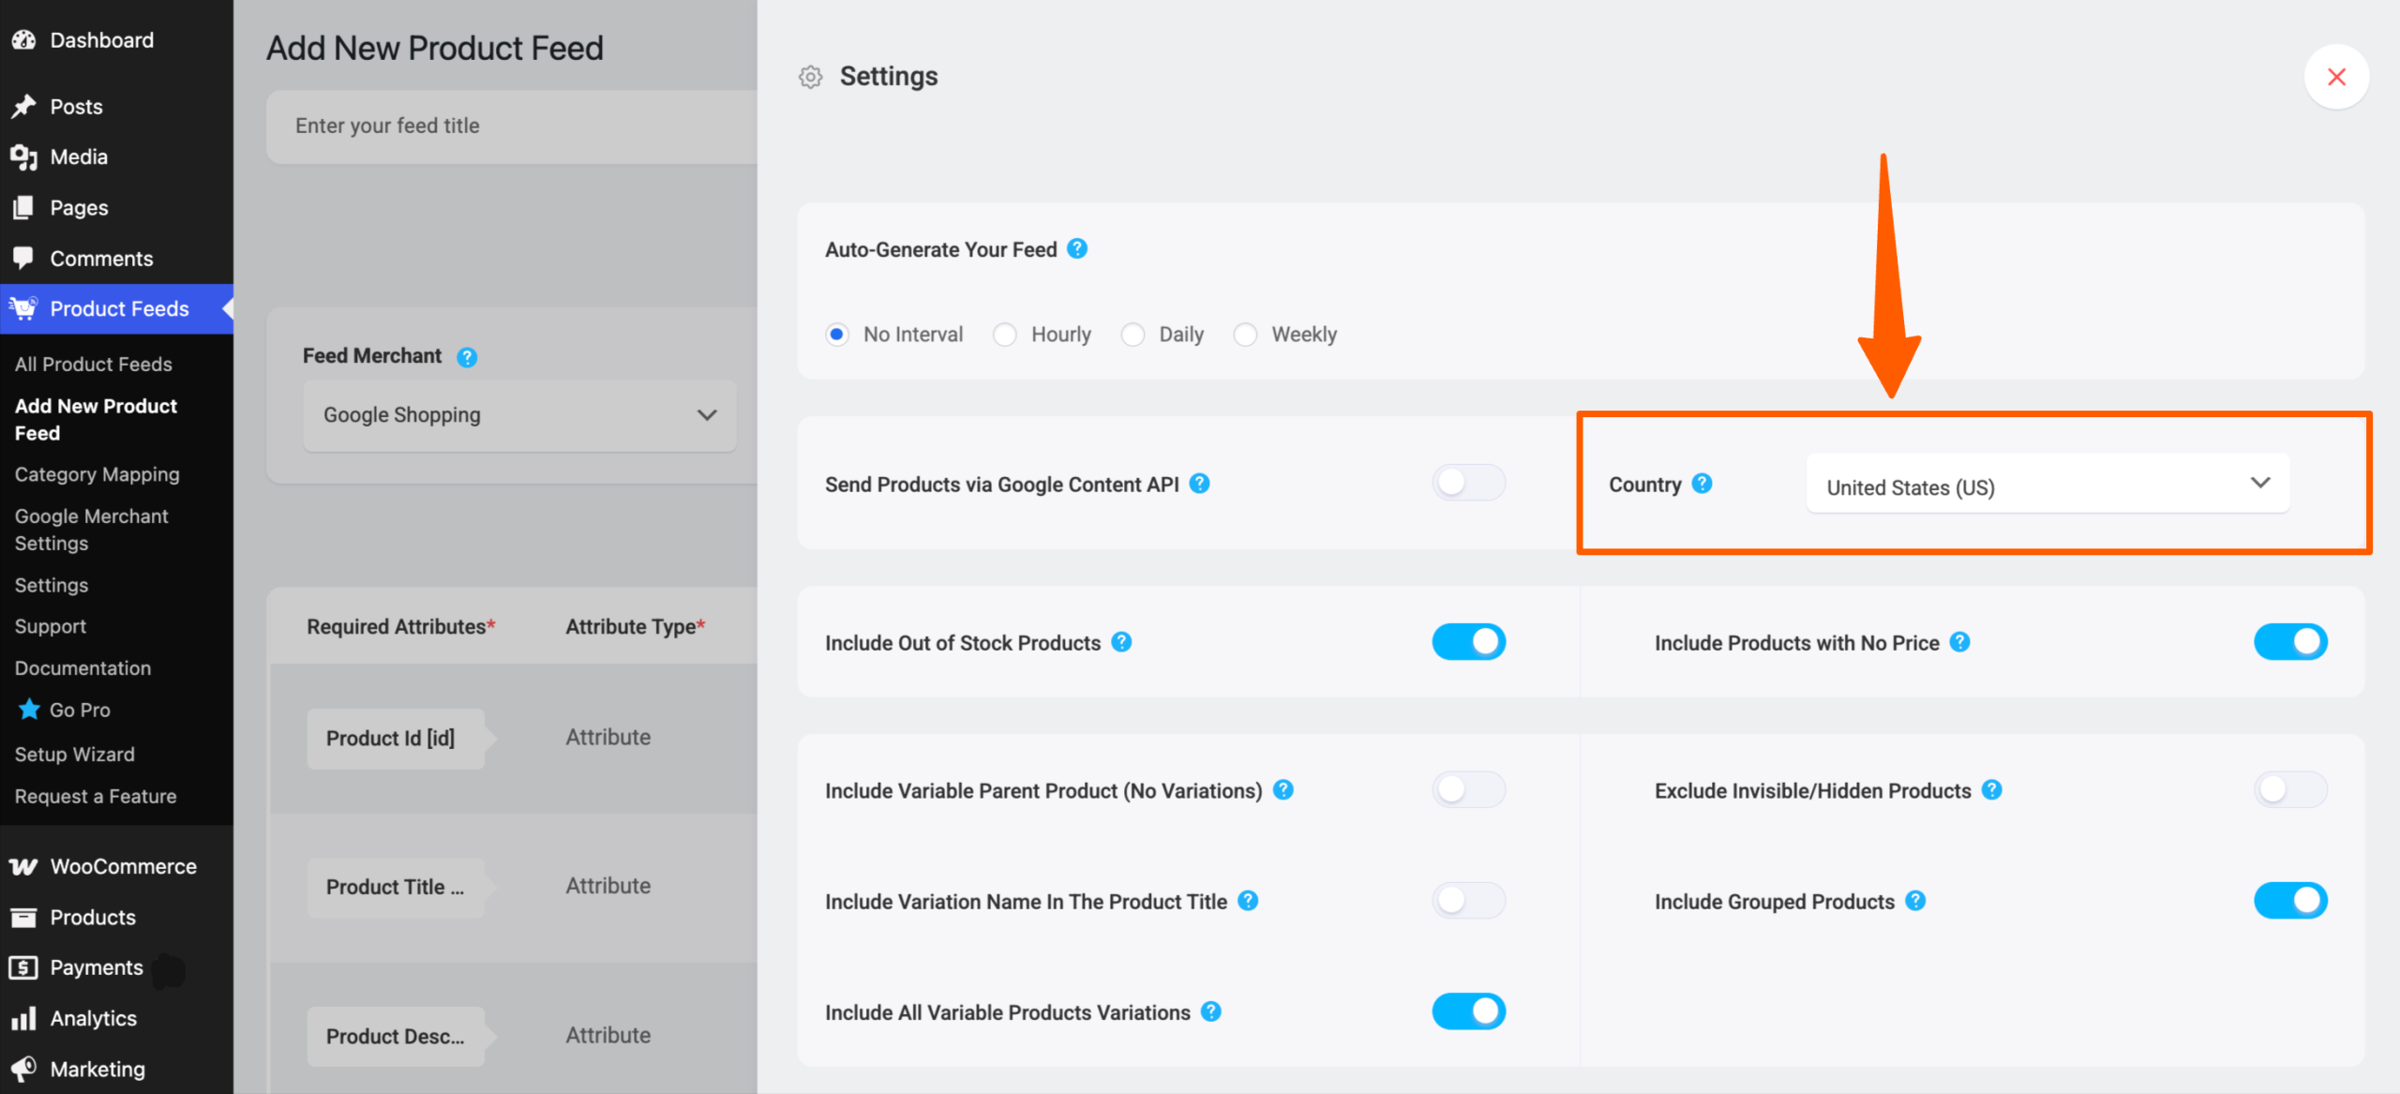Enable Send Products via Google Content API
2400x1094 pixels.
1468,483
